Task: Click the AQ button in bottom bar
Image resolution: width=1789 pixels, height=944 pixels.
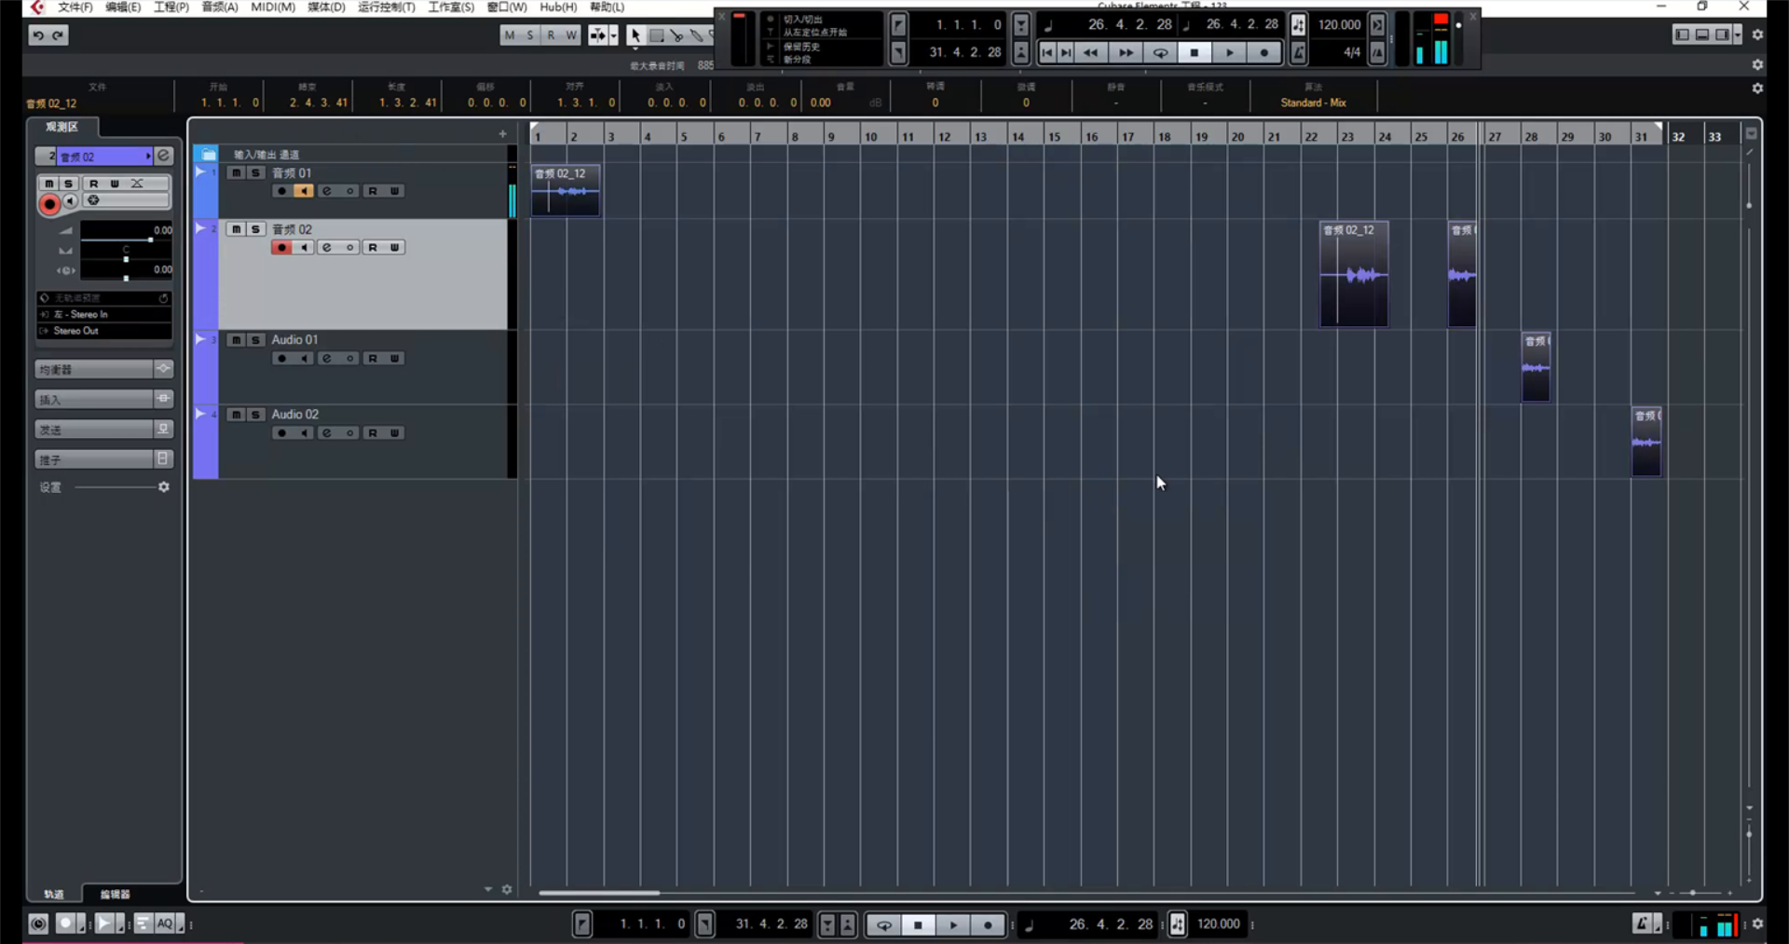Action: 166,924
